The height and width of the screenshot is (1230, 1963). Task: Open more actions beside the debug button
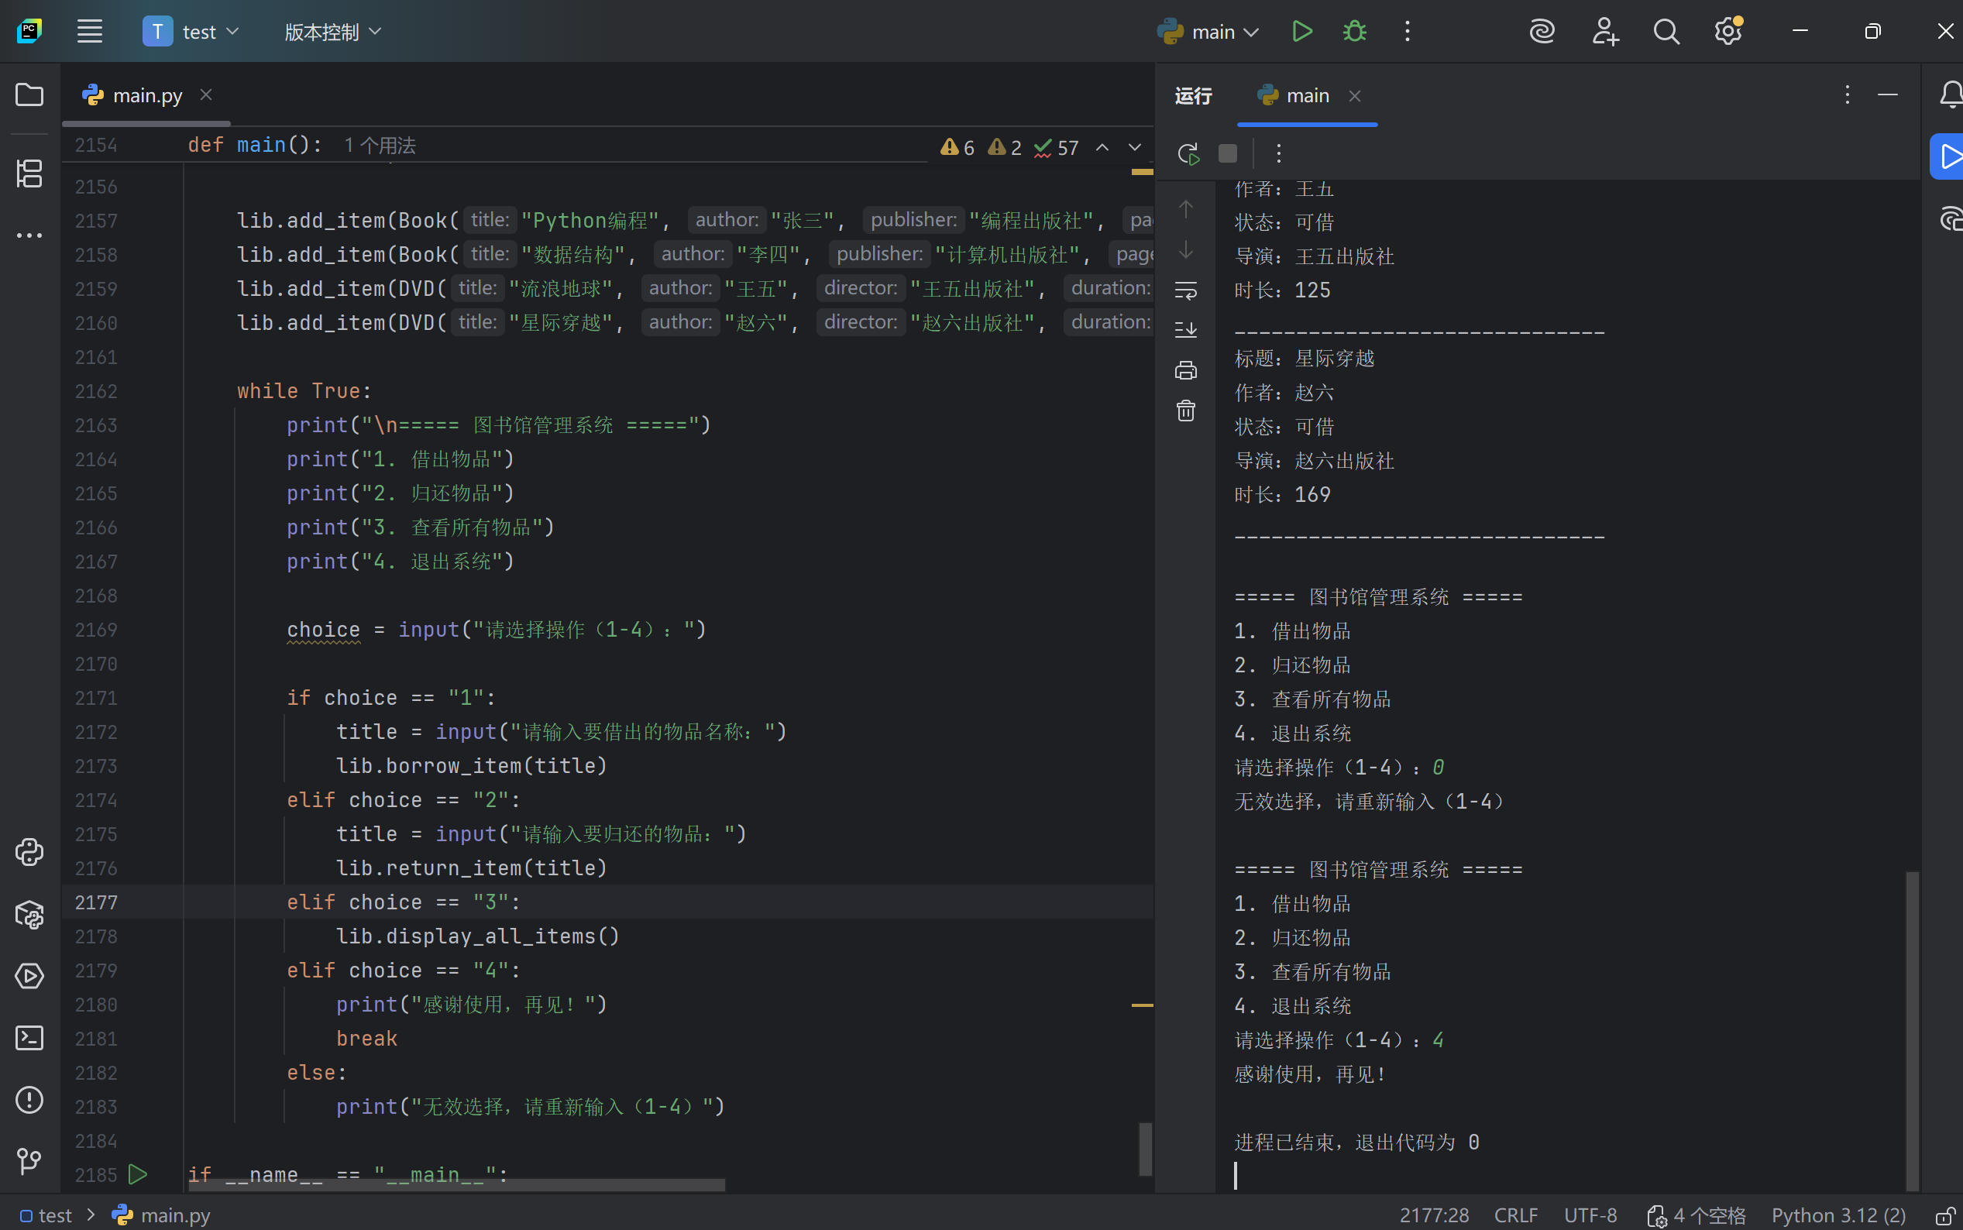(1408, 32)
